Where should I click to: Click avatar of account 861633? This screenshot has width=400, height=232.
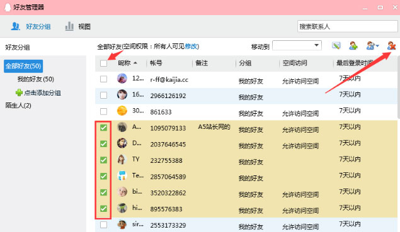pos(122,111)
